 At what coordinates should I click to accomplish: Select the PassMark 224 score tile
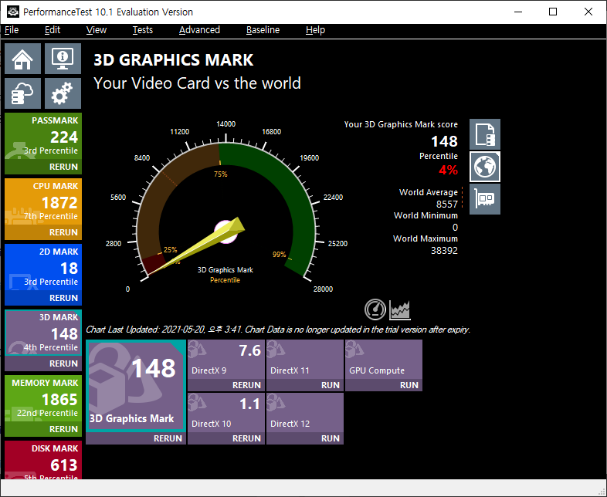pos(43,136)
